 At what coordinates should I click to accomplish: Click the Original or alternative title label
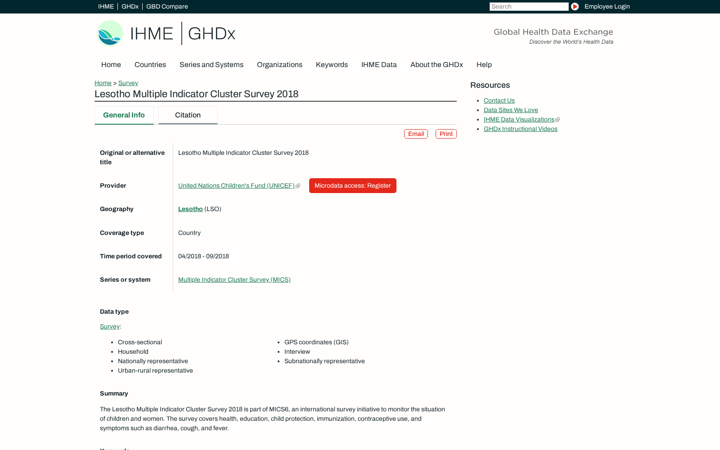[x=132, y=157]
